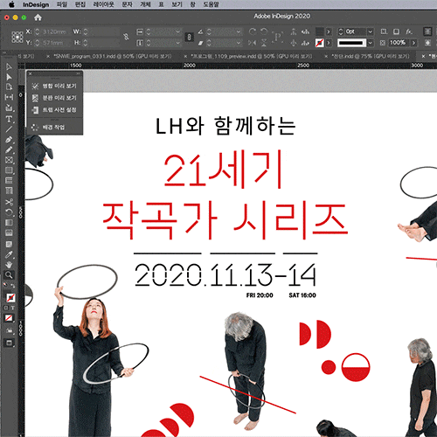Select the Pen tool
The width and height of the screenshot is (437, 437).
[9, 140]
